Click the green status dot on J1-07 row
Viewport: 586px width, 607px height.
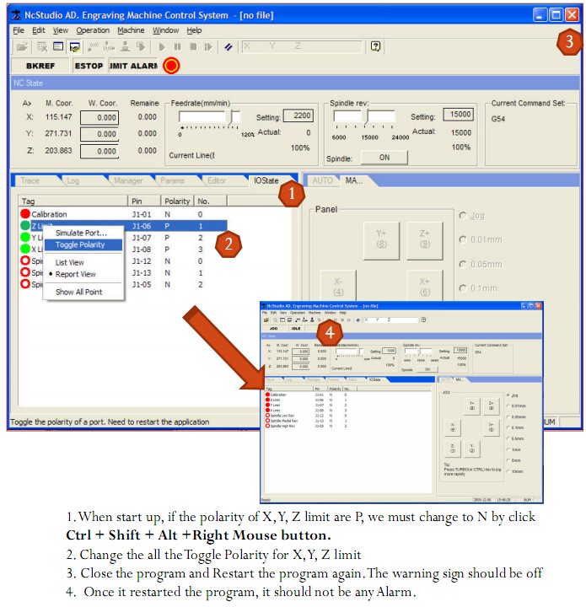pyautogui.click(x=25, y=237)
